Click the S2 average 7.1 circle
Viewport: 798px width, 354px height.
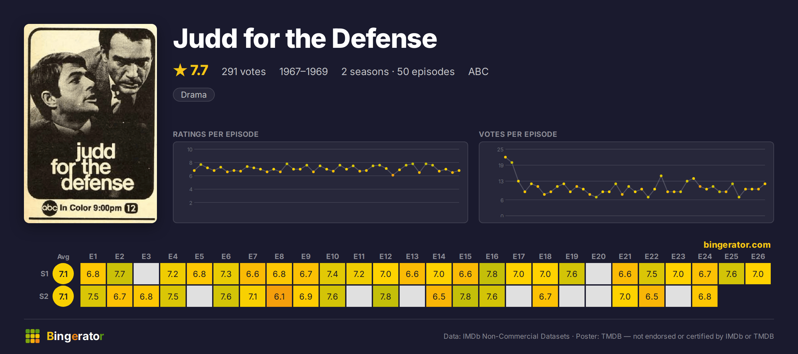pyautogui.click(x=63, y=297)
